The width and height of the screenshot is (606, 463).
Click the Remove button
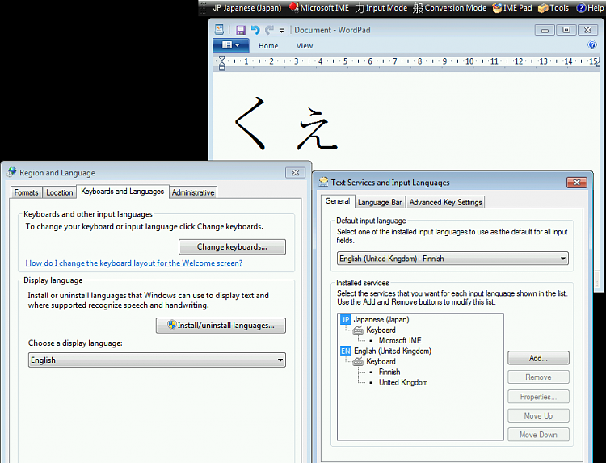click(538, 377)
